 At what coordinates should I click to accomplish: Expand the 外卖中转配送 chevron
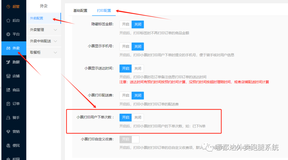[x=55, y=41]
